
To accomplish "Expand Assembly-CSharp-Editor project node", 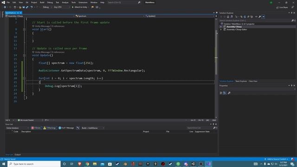I will pyautogui.click(x=221, y=30).
